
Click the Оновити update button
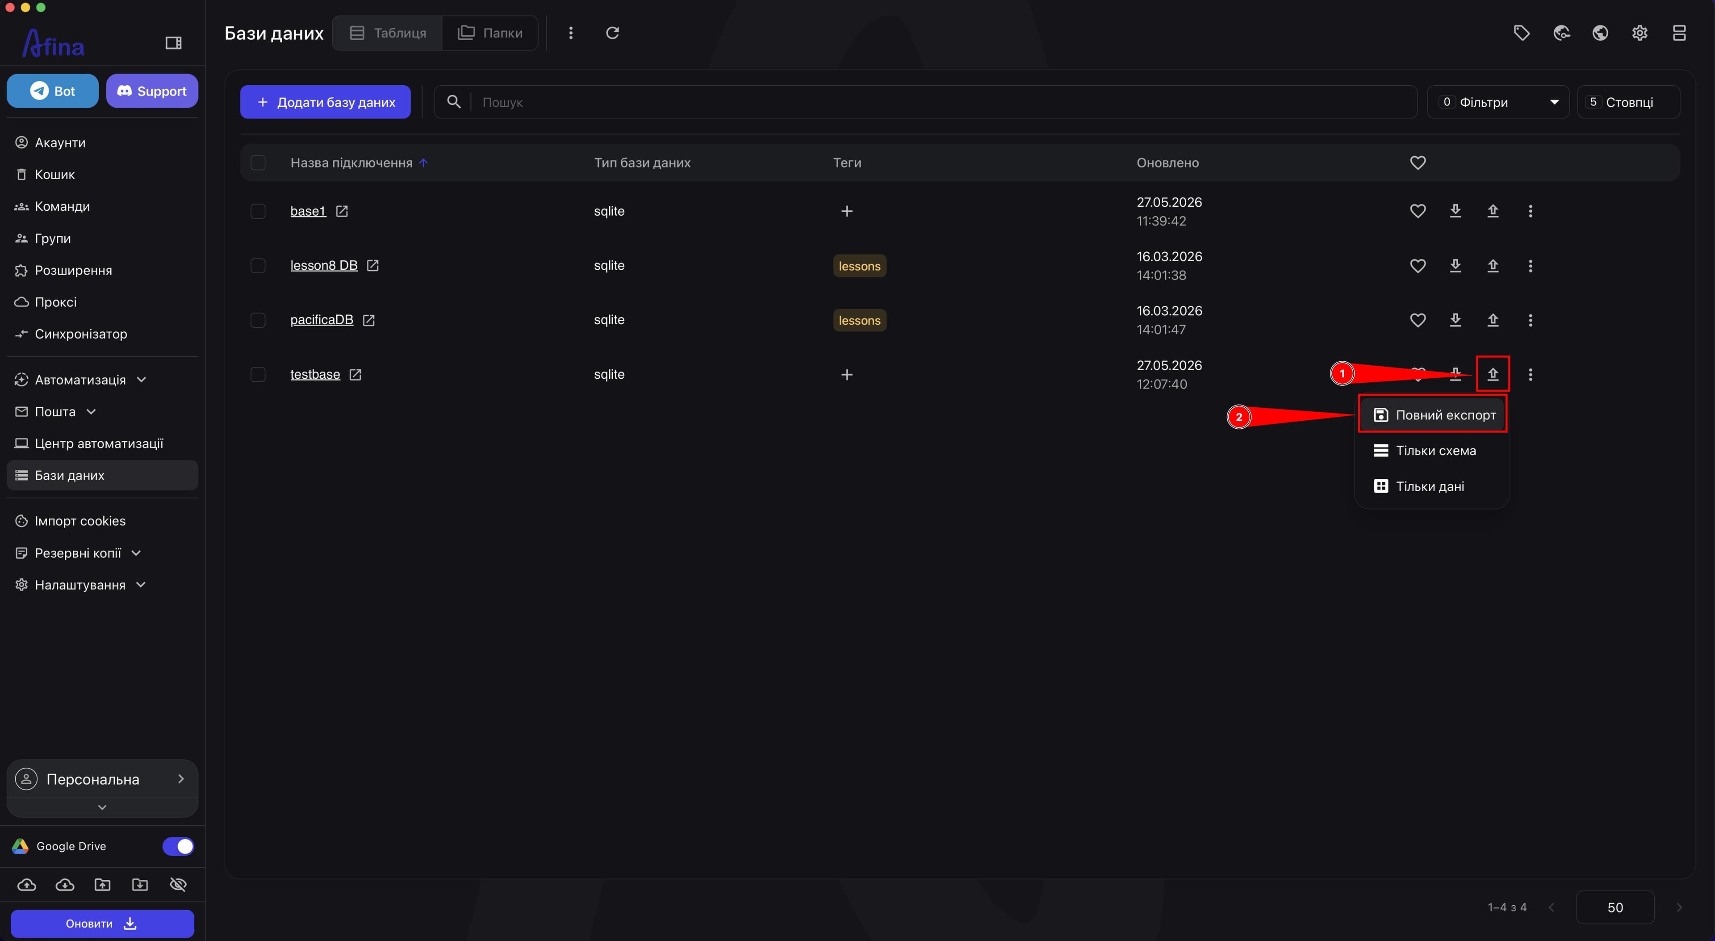click(x=103, y=924)
